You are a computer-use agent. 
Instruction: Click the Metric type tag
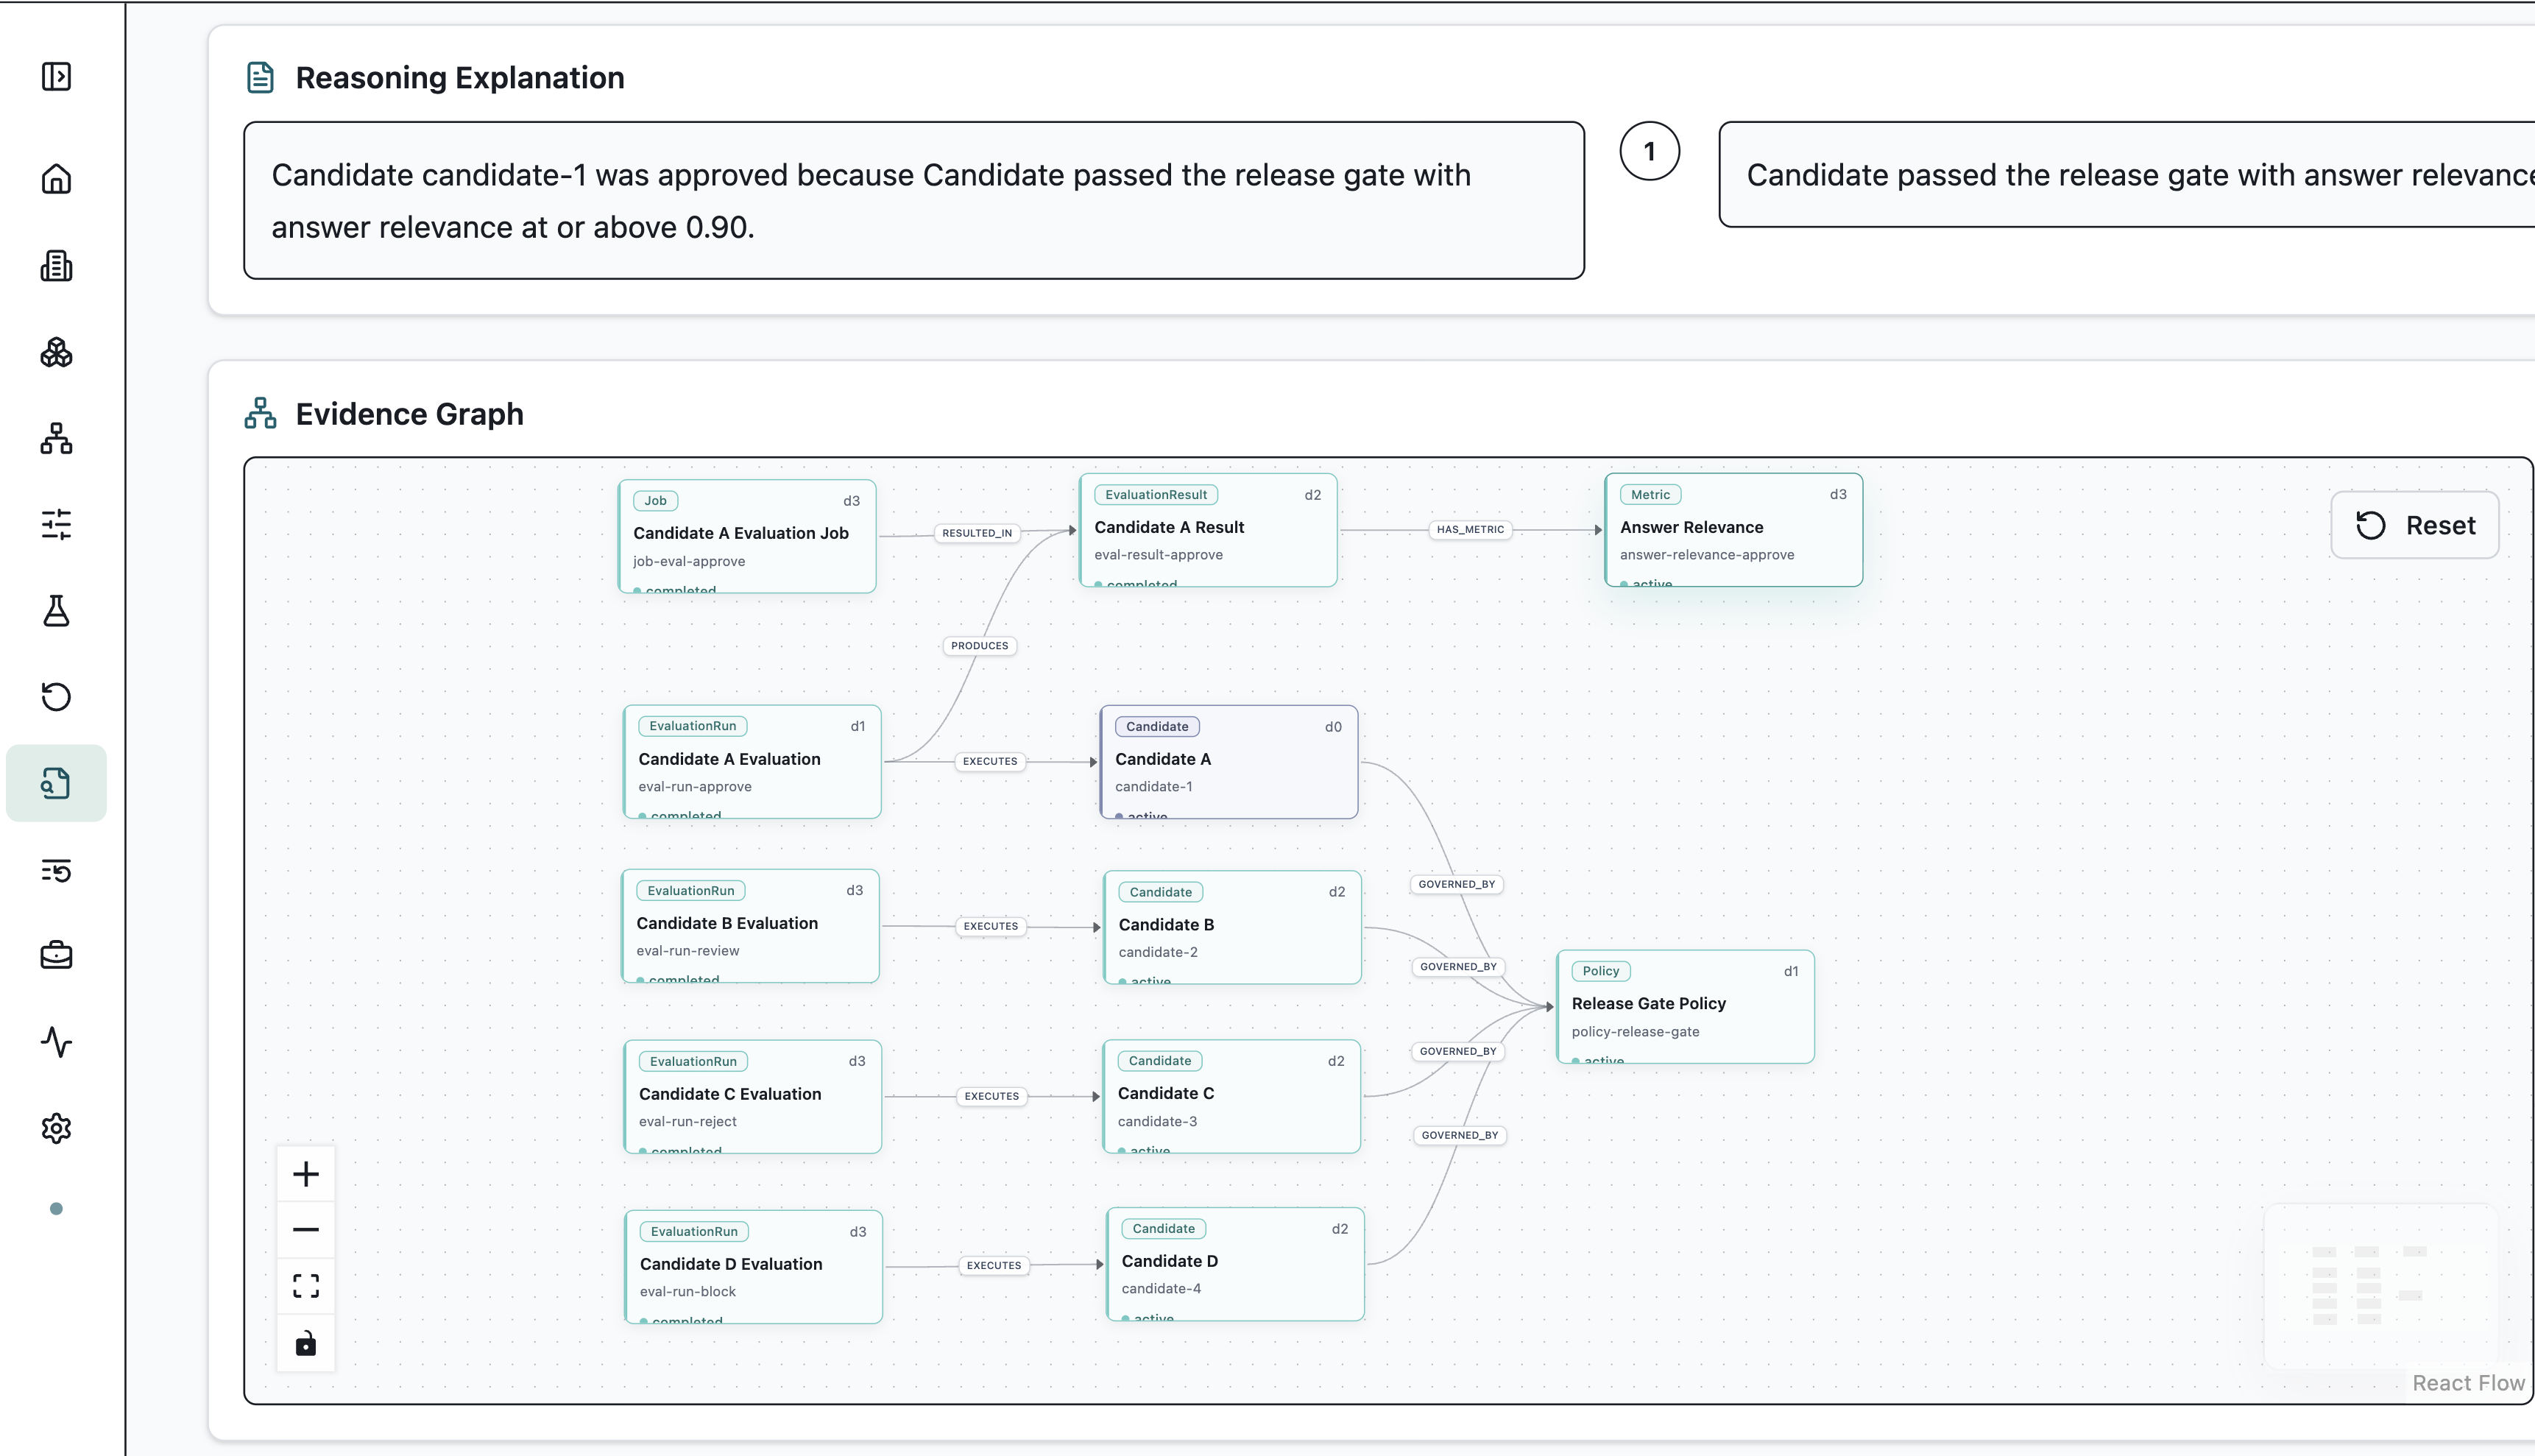[x=1651, y=495]
